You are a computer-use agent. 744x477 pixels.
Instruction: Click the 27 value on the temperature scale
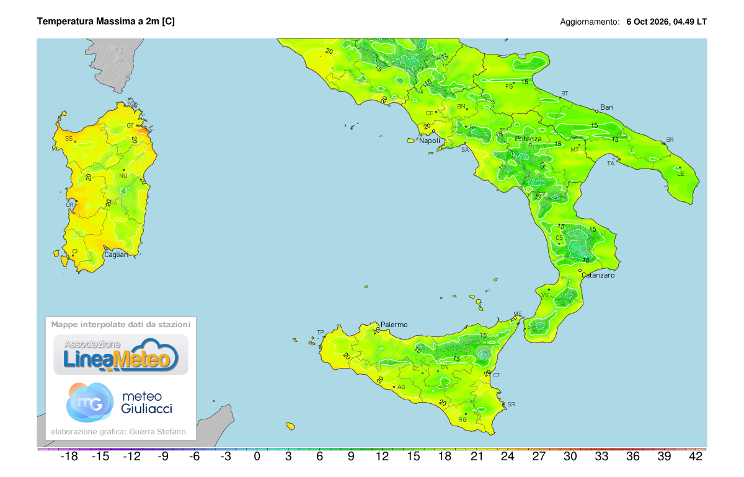click(539, 457)
